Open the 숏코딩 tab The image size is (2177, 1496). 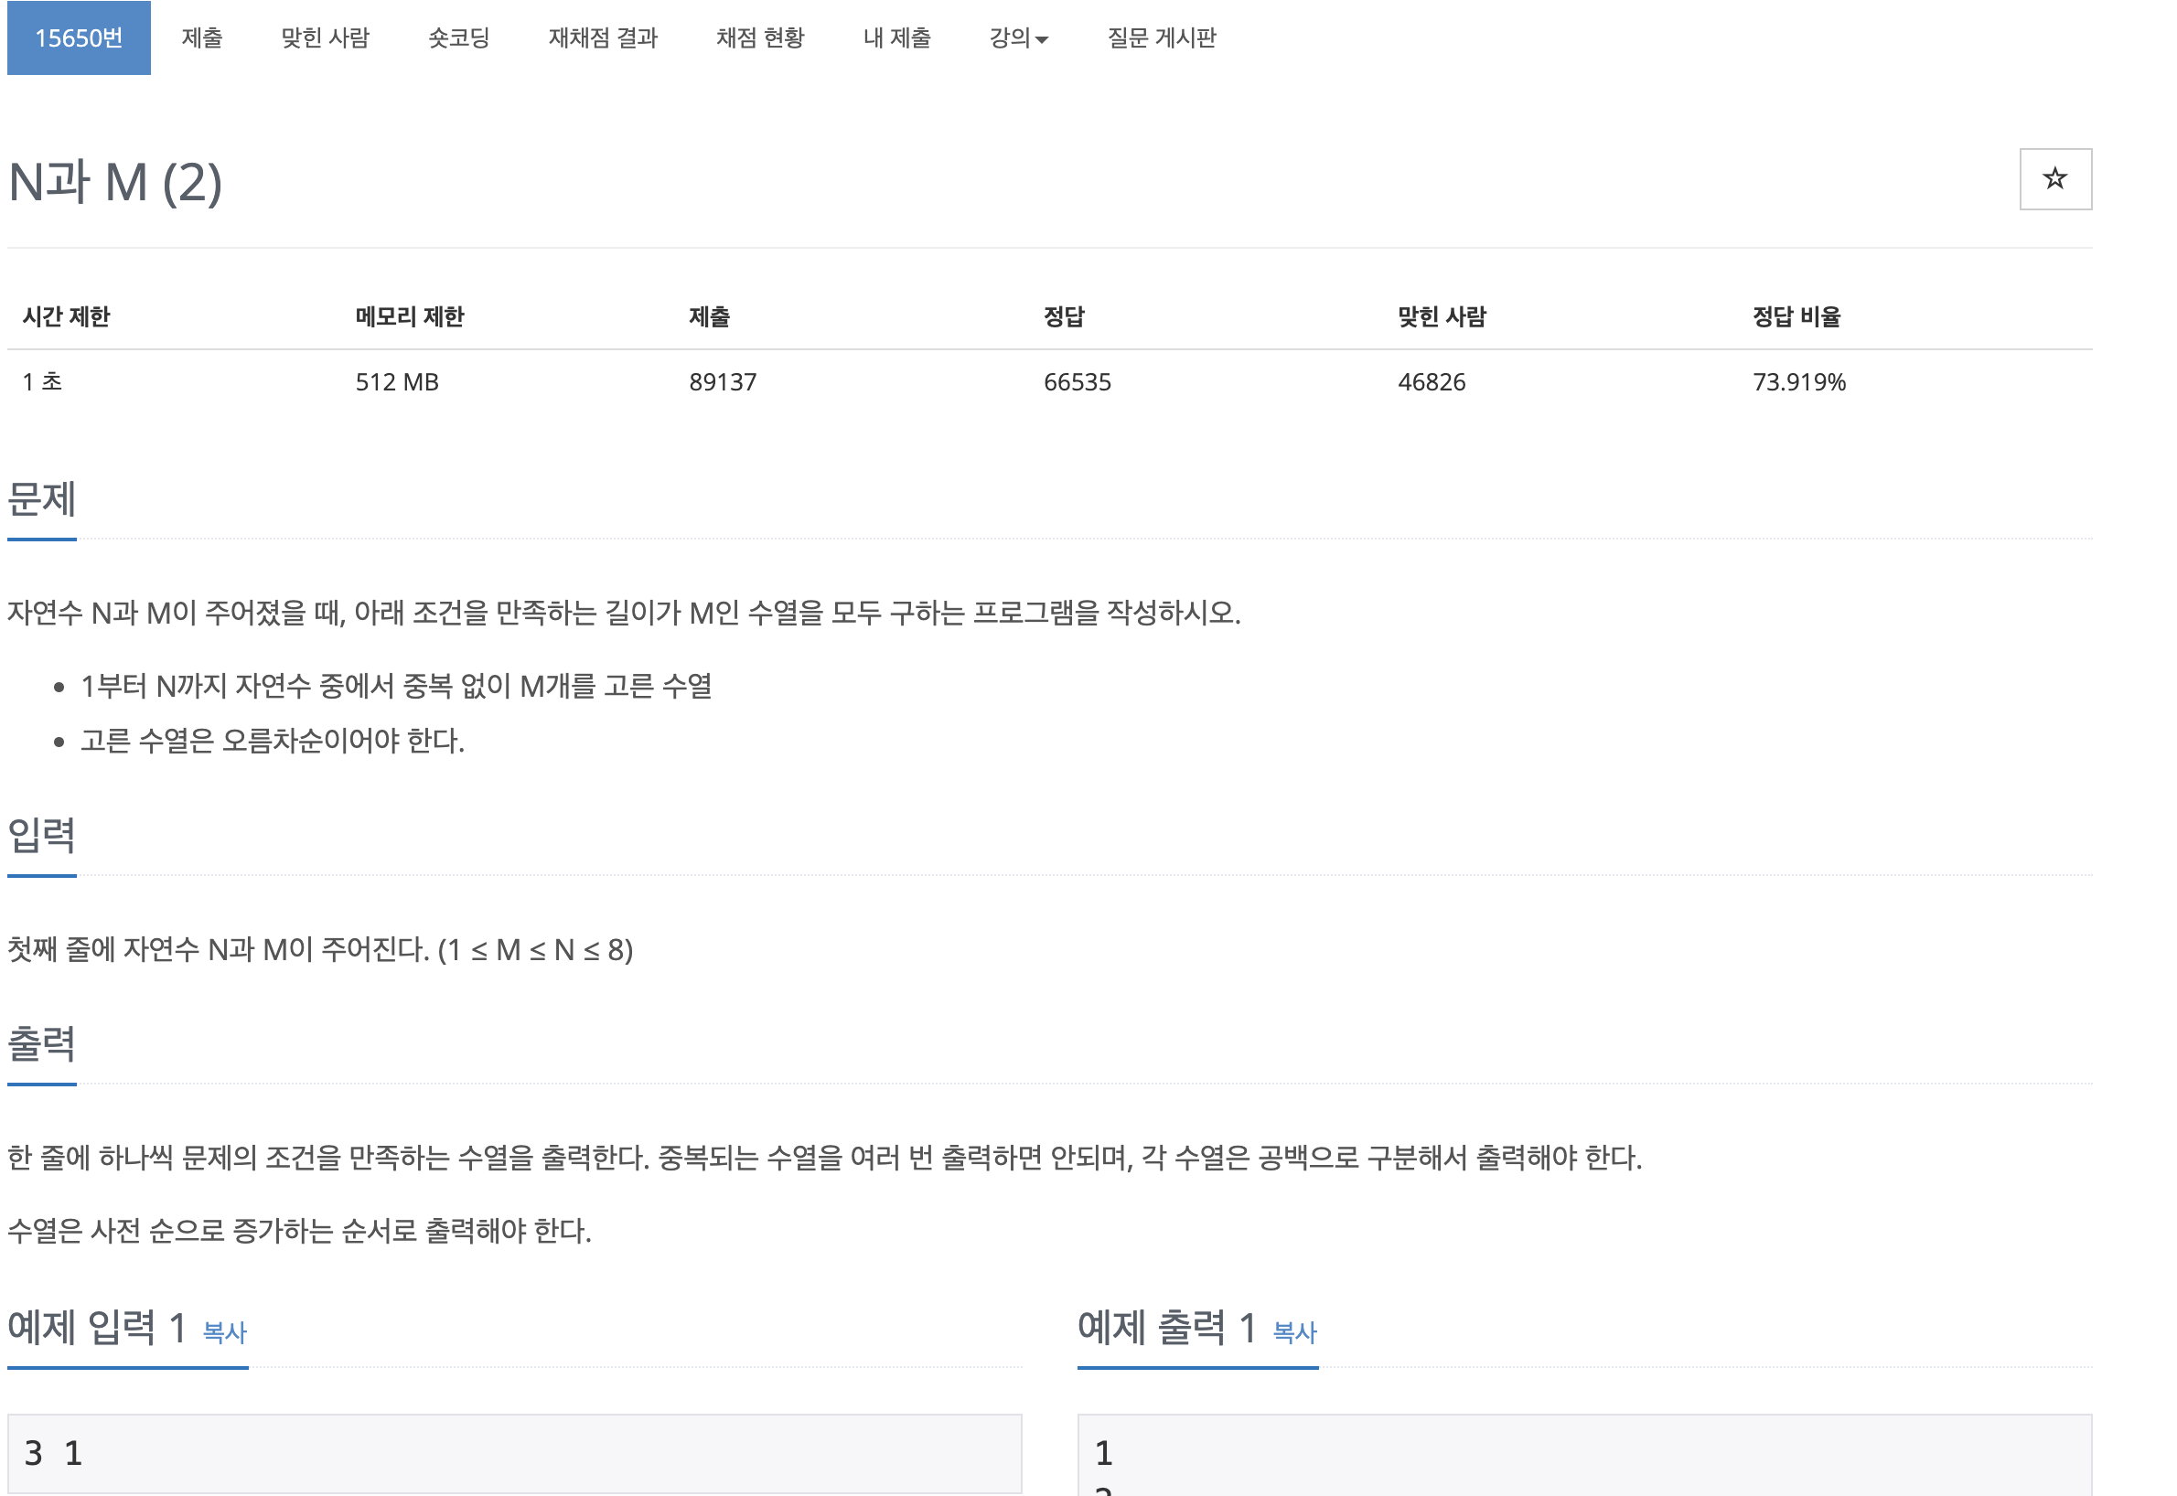coord(459,37)
